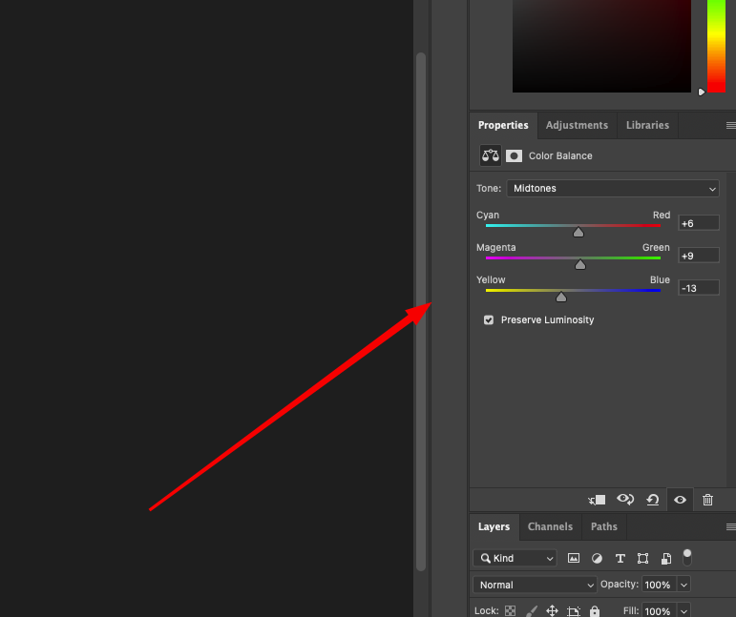Lock position move icon
This screenshot has height=617, width=736.
click(552, 611)
